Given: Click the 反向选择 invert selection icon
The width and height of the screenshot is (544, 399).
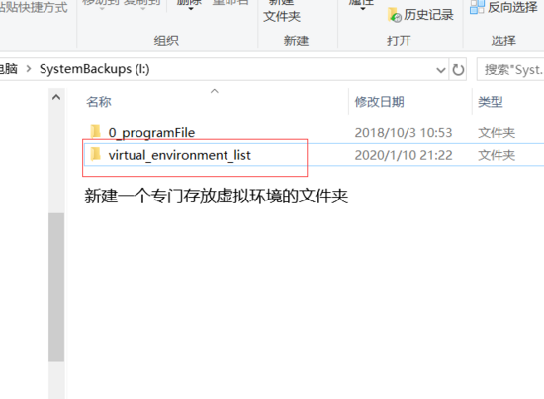Looking at the screenshot, I should [477, 7].
